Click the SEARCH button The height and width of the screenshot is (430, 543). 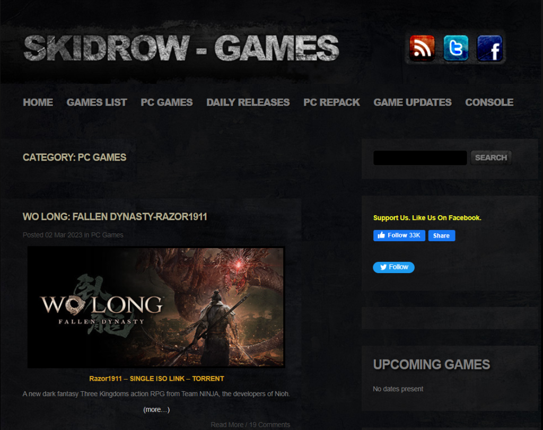(491, 158)
